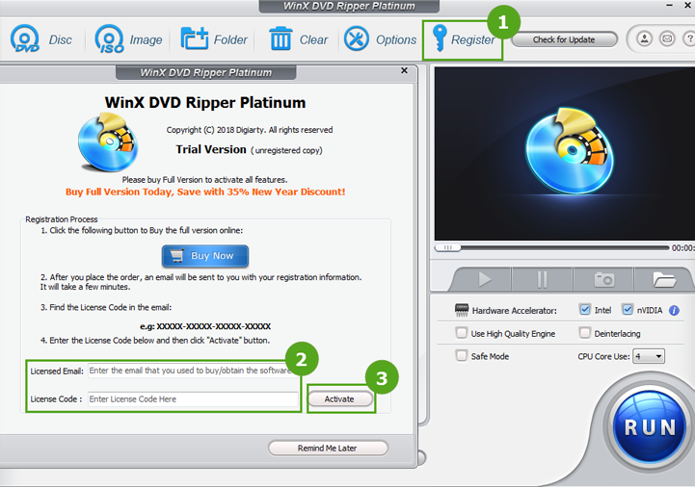The width and height of the screenshot is (695, 487).
Task: Click the Remind Me Later button
Action: 328,449
